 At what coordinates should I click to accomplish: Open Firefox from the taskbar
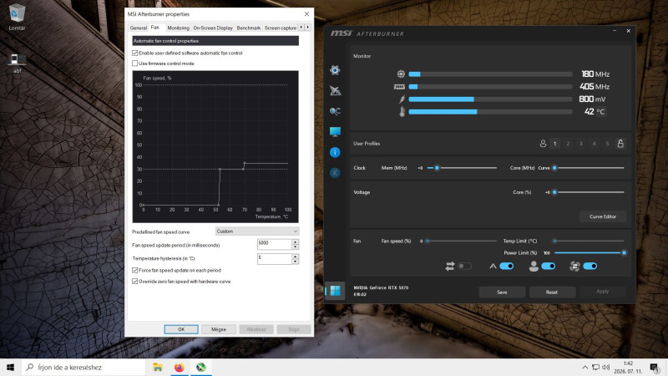tap(180, 367)
